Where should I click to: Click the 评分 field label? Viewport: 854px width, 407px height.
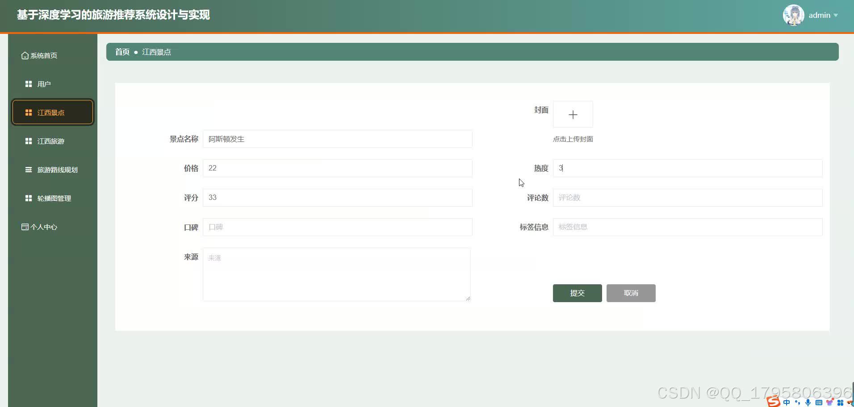pyautogui.click(x=191, y=198)
